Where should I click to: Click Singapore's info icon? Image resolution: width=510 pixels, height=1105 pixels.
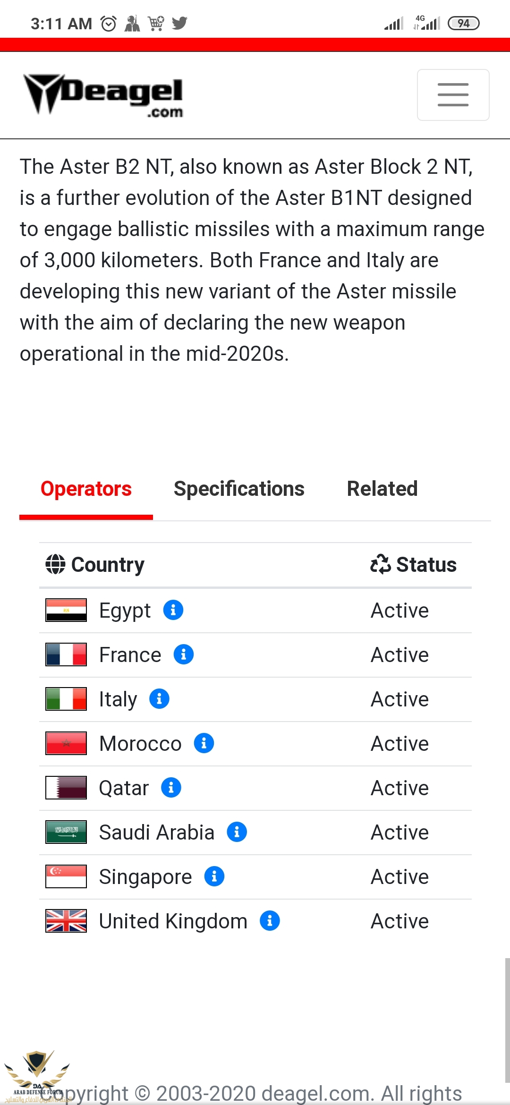pos(214,876)
